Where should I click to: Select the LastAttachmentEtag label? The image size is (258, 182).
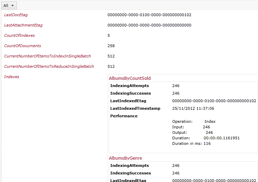23,25
